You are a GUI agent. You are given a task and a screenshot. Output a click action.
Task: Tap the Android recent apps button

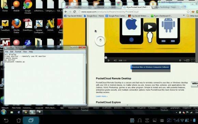coord(31,120)
